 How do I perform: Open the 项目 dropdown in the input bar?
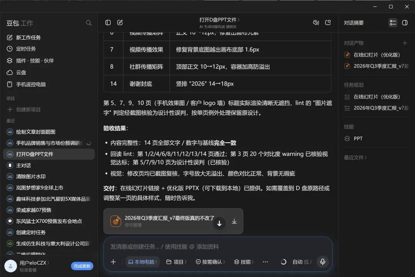coord(176,262)
